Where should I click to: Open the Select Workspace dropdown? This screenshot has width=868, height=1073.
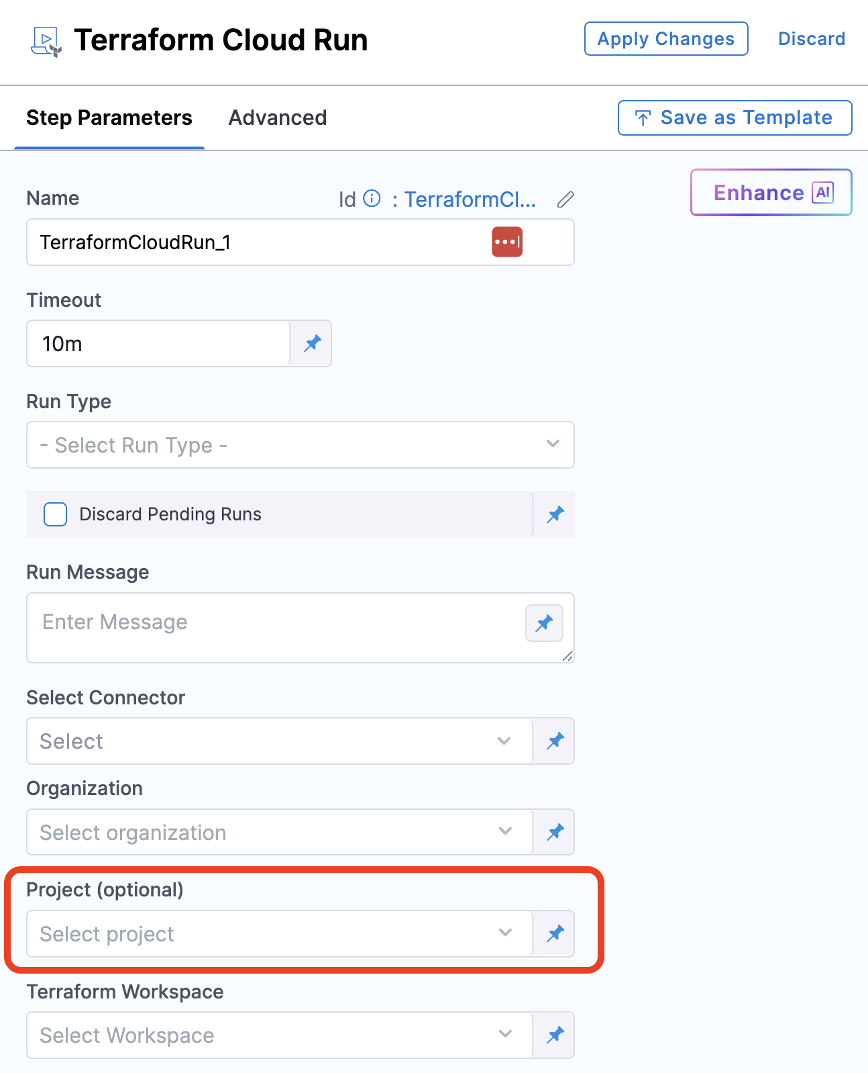[279, 1035]
